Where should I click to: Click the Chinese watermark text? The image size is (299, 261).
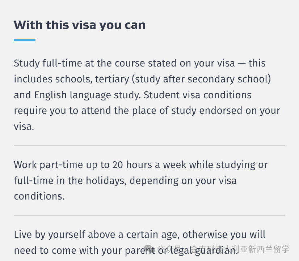(223, 249)
